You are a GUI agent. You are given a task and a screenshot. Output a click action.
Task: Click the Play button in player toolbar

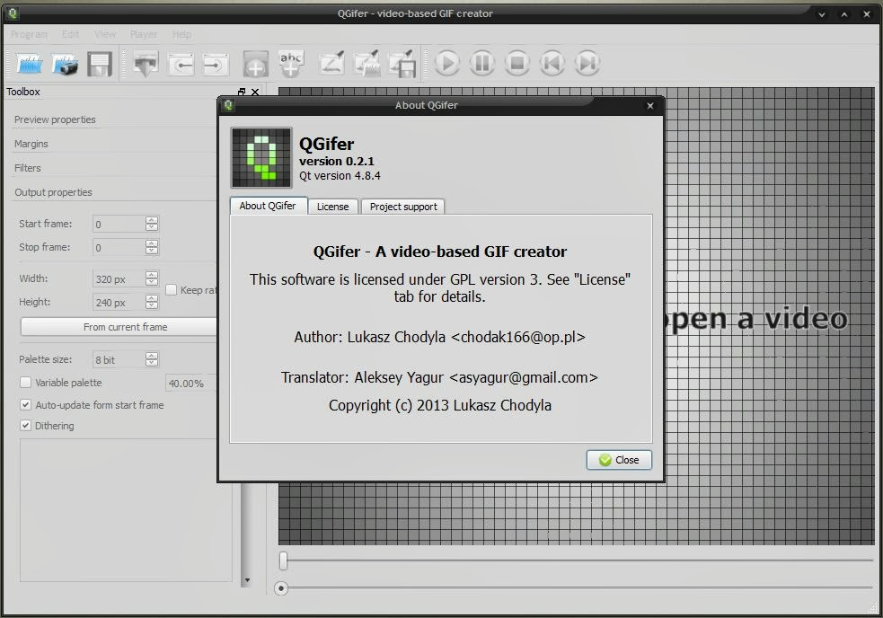447,63
